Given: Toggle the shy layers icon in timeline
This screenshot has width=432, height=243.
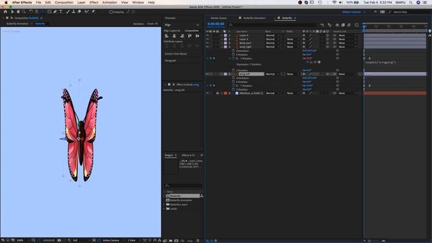Looking at the screenshot, I should point(337,25).
